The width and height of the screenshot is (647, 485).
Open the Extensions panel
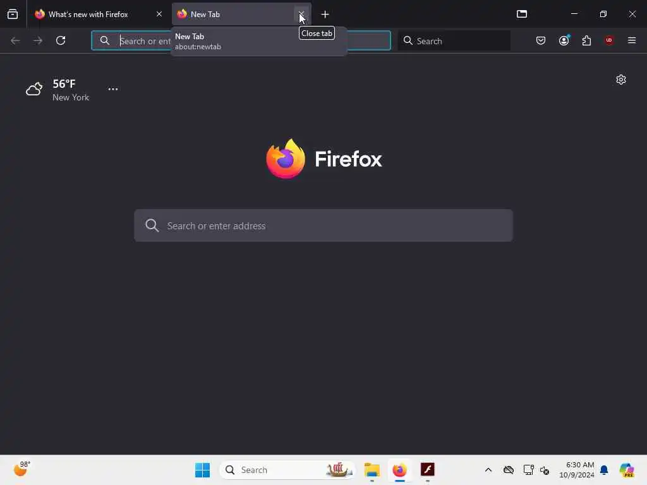[x=586, y=40]
